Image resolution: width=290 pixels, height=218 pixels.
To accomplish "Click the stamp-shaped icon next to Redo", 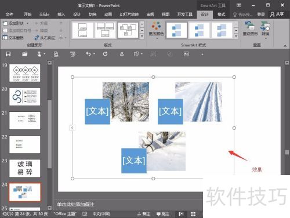I will tap(122, 54).
